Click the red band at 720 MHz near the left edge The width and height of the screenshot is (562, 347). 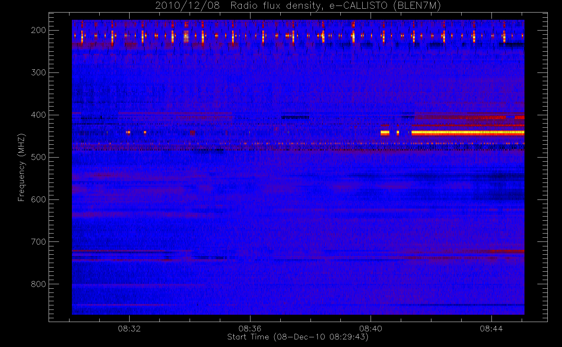(118, 251)
